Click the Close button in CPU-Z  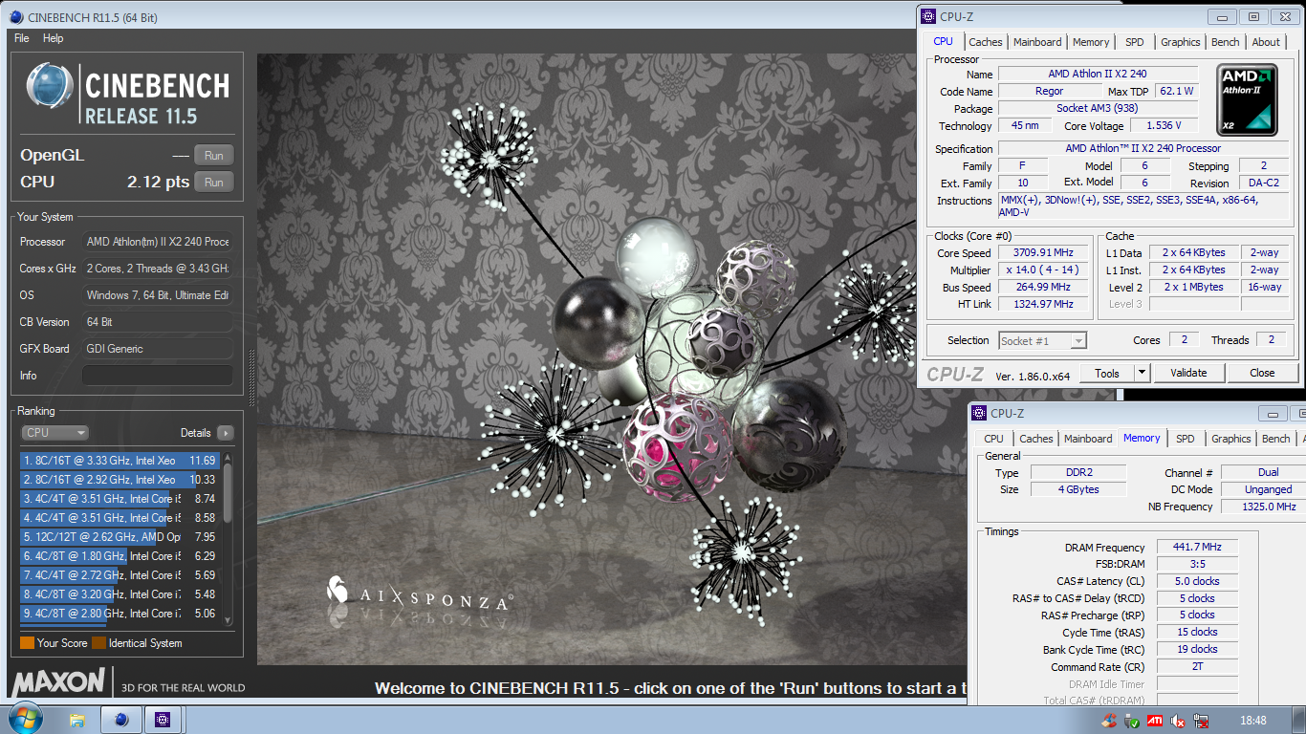1262,373
